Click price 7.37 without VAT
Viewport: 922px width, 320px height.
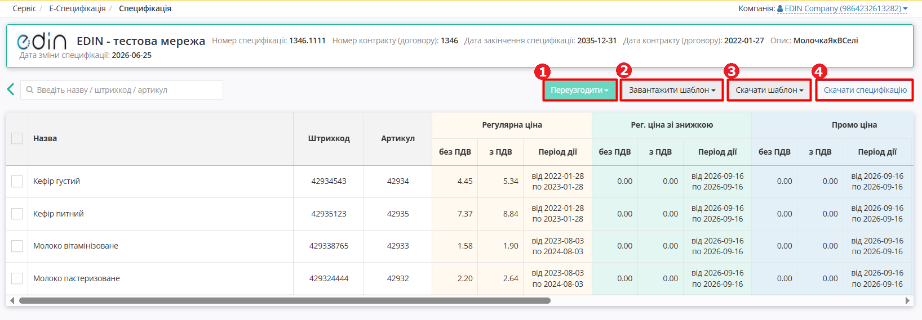[465, 214]
